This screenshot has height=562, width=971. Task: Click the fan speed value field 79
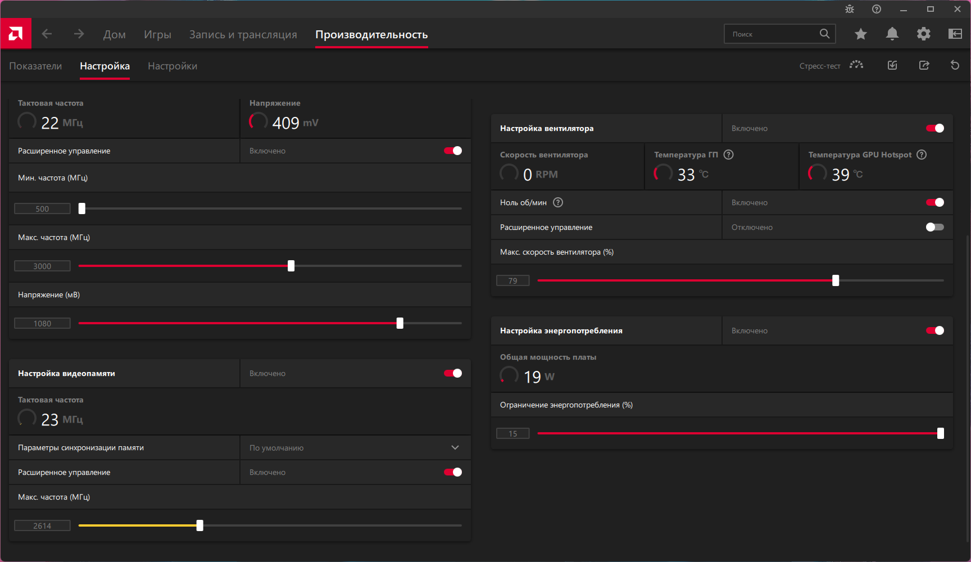pyautogui.click(x=513, y=280)
